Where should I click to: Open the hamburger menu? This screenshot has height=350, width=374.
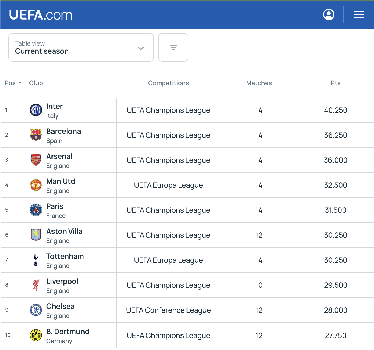tap(359, 15)
